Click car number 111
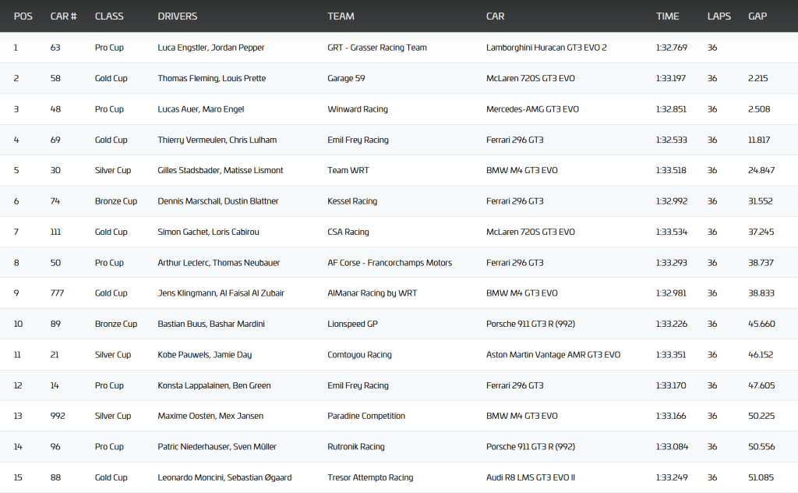The width and height of the screenshot is (798, 493). click(55, 232)
